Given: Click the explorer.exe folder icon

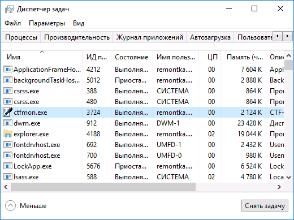Looking at the screenshot, I should click(8, 133).
